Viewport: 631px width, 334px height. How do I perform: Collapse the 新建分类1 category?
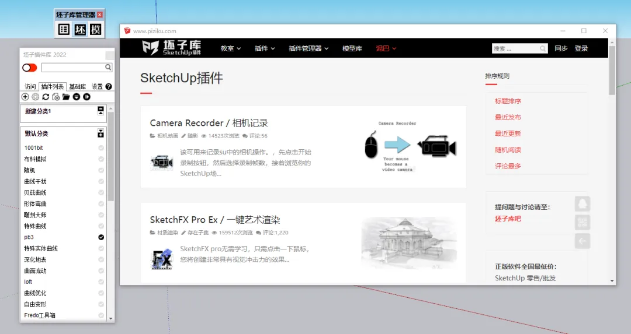click(x=100, y=111)
